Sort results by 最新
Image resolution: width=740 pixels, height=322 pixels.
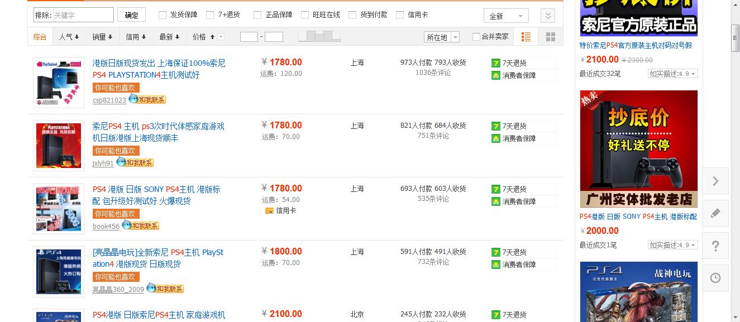click(169, 37)
